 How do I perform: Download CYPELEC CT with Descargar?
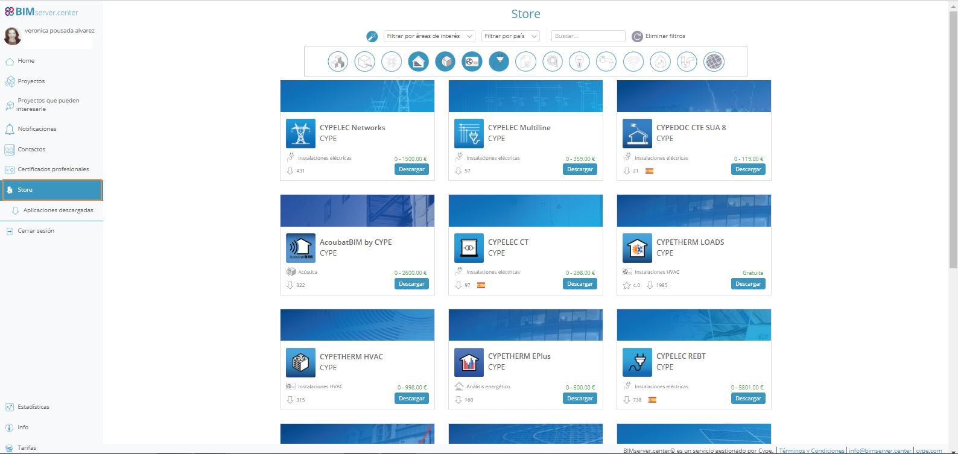click(x=580, y=284)
